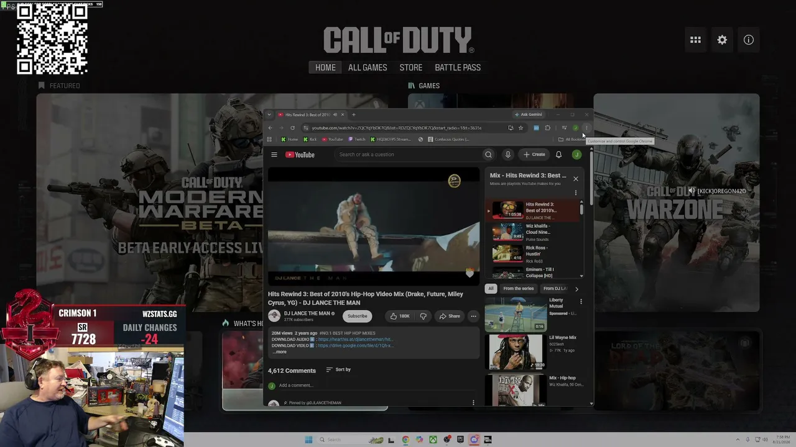Screen dimensions: 796x447
Task: Play Rick Ross Hustlin' from playlist
Action: point(535,254)
